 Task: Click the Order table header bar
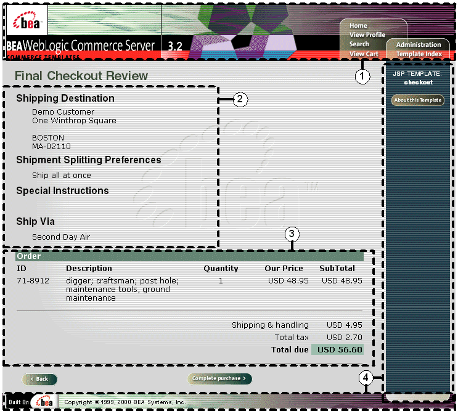189,256
